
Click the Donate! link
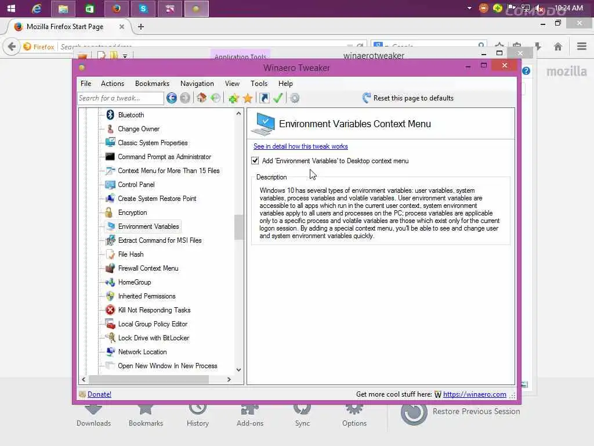click(99, 394)
